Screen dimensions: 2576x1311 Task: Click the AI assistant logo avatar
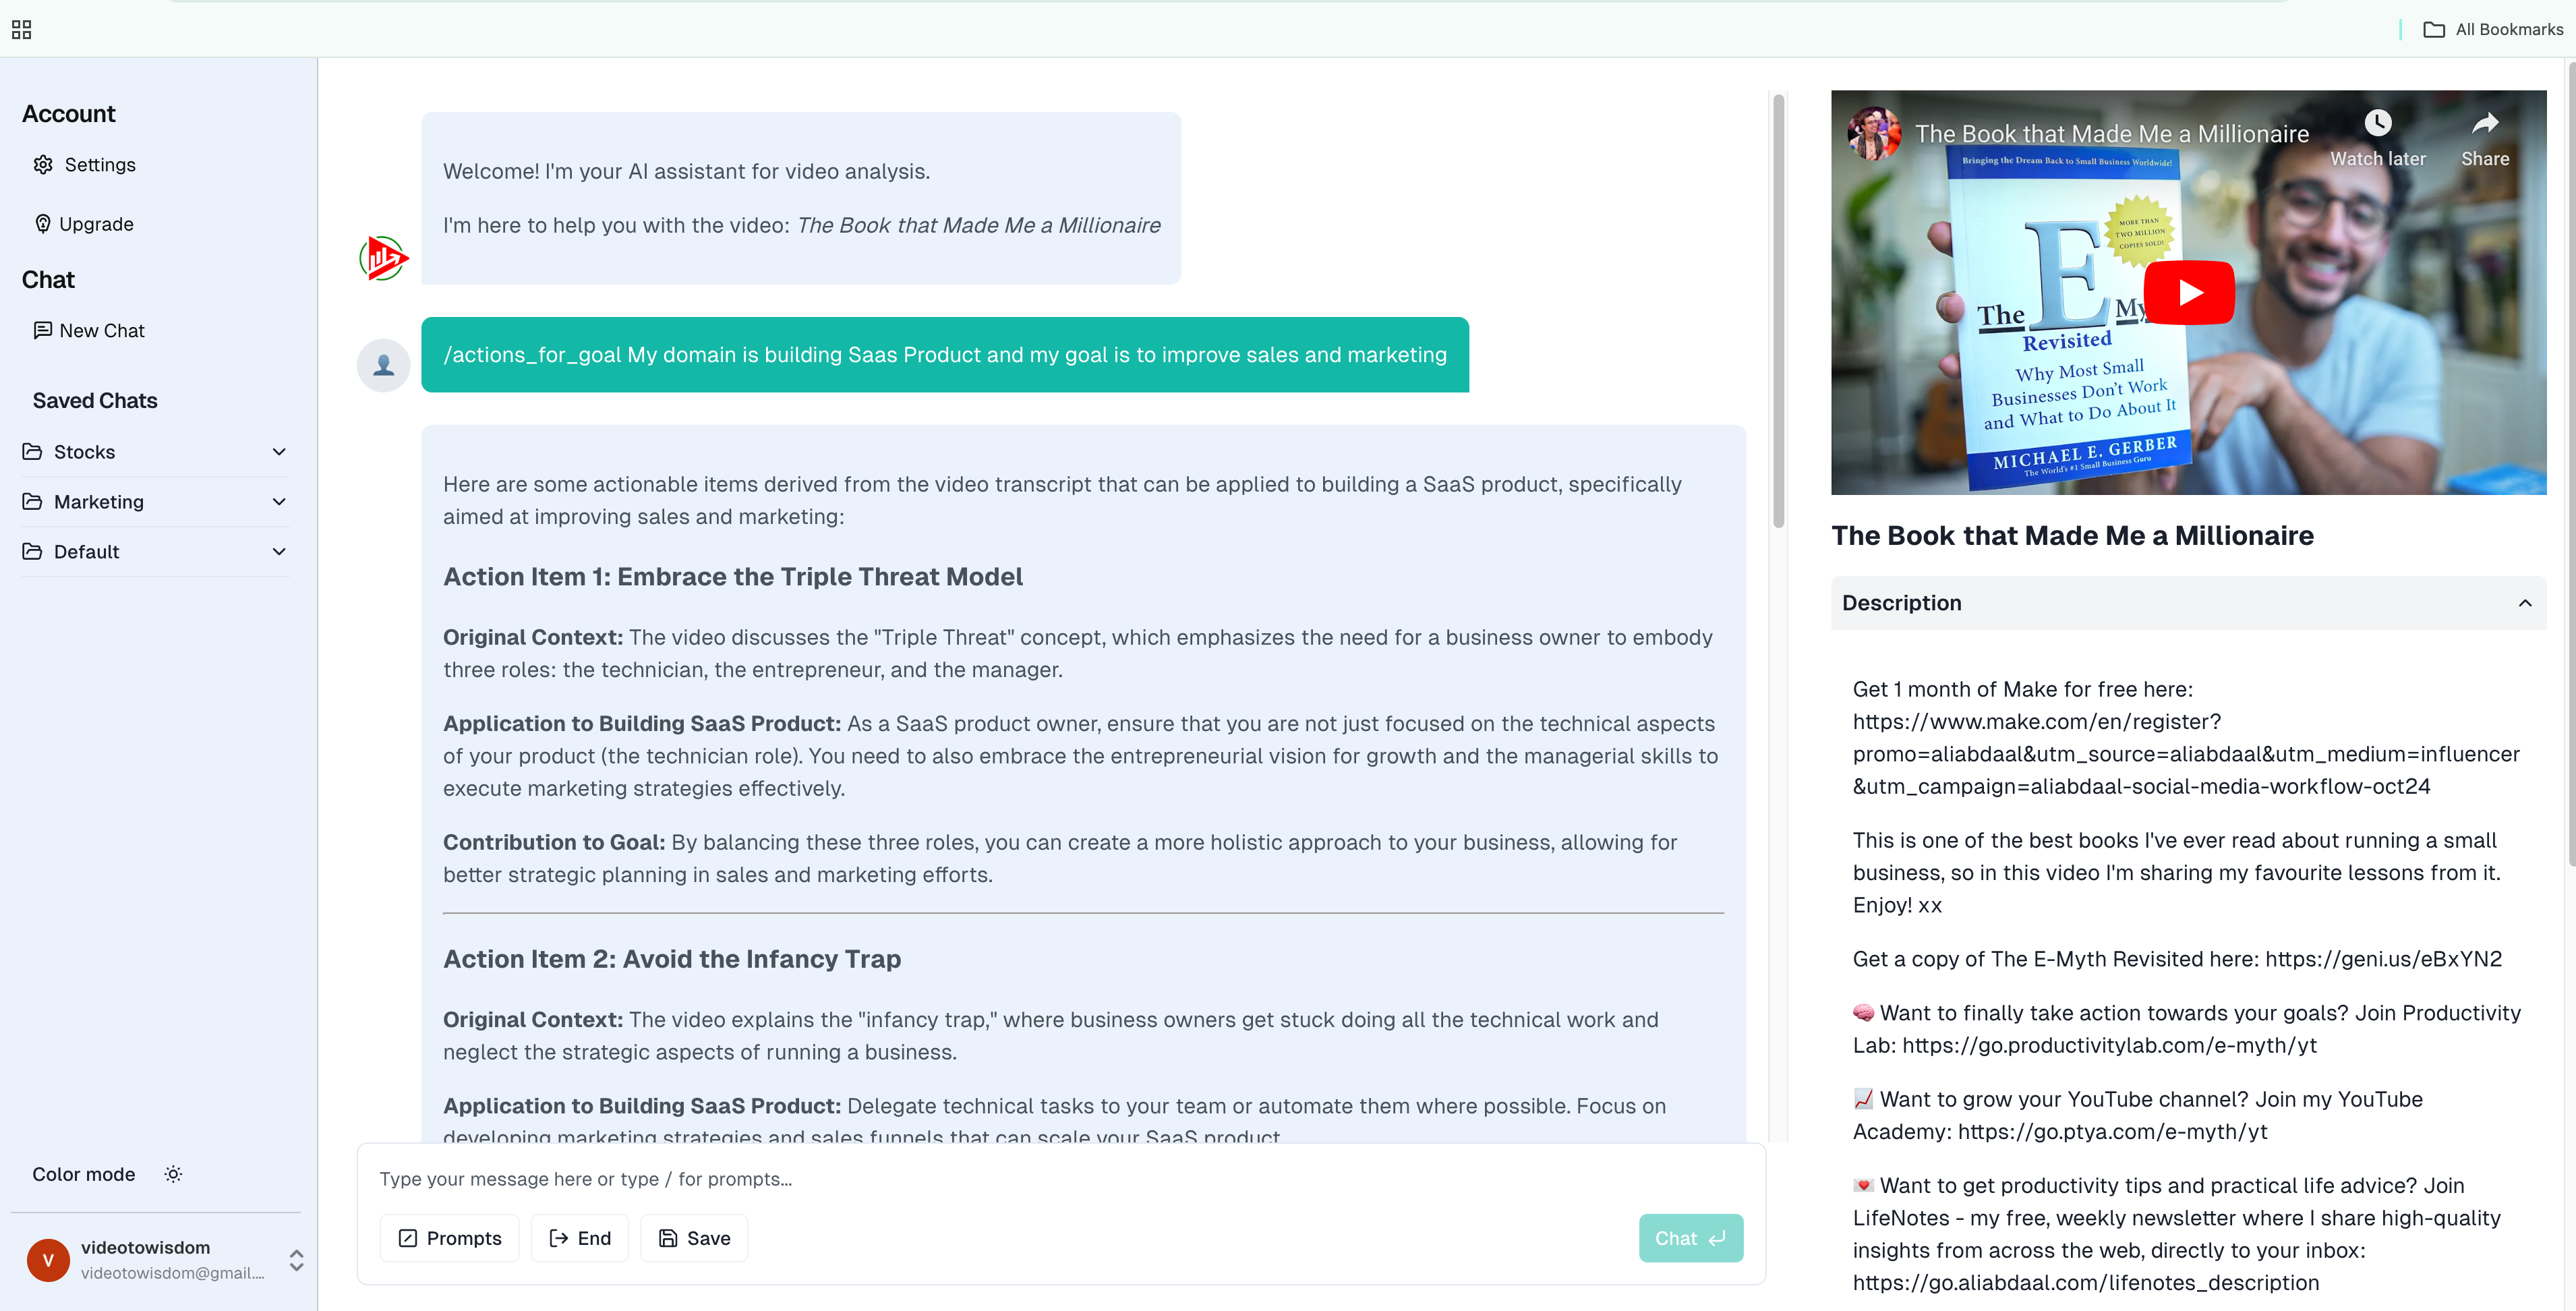(383, 258)
